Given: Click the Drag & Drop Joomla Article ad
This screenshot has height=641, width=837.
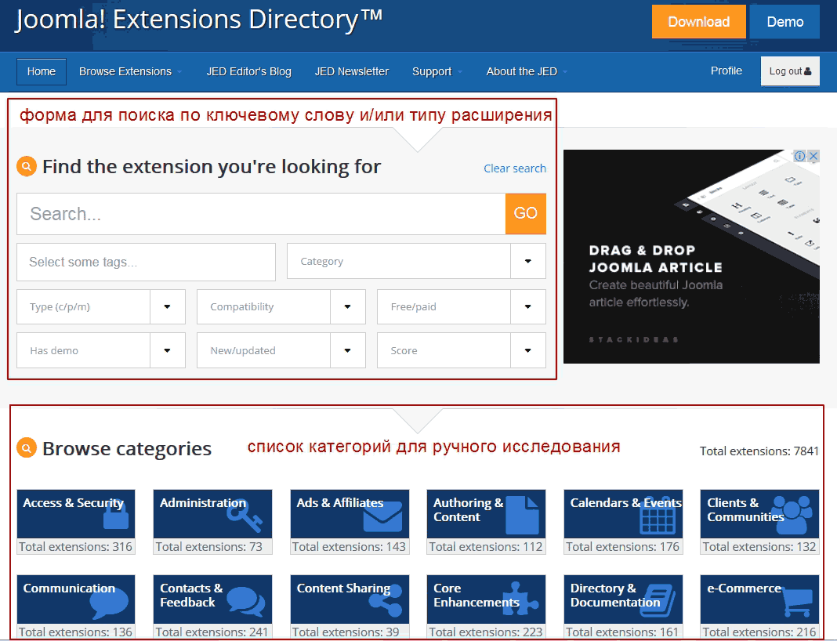Looking at the screenshot, I should 691,256.
